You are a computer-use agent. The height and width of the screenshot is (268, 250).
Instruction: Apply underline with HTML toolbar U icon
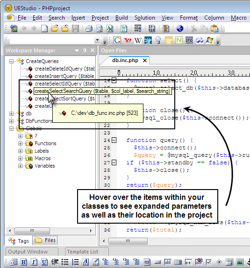[x=44, y=262]
